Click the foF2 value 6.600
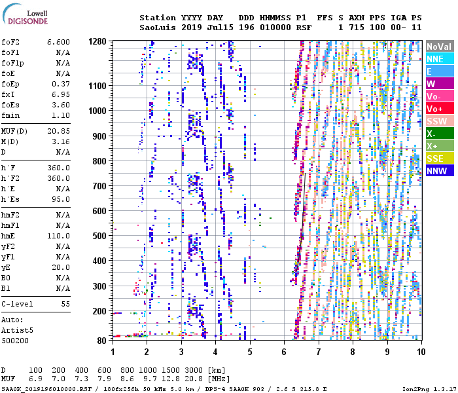This screenshot has height=393, width=458. pos(58,42)
